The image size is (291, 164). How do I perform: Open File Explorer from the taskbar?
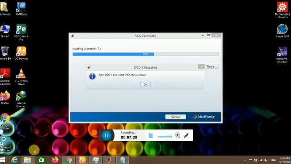(x=27, y=160)
